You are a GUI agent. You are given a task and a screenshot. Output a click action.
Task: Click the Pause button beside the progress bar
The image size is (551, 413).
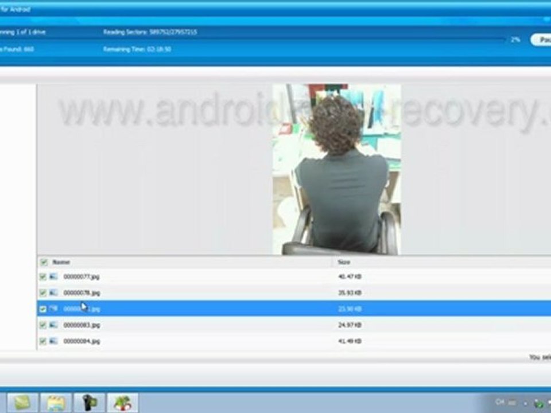pos(541,40)
